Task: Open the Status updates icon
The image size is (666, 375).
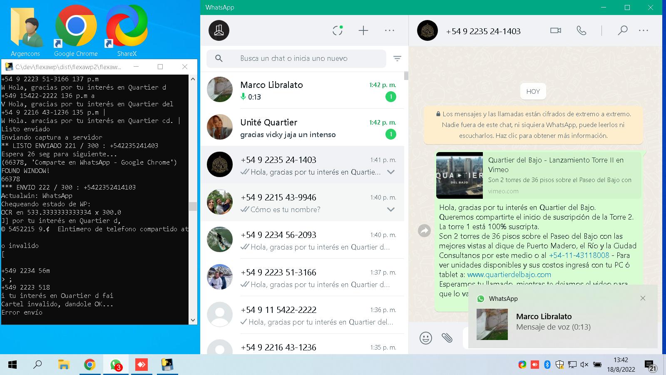Action: pos(338,30)
